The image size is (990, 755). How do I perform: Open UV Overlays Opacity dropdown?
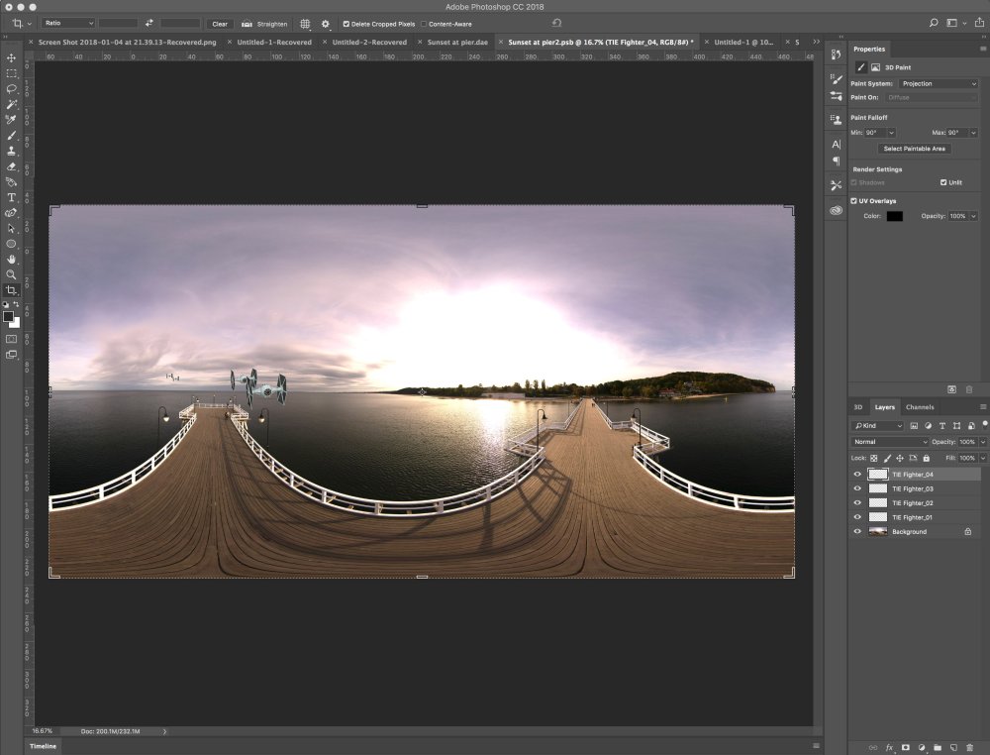pyautogui.click(x=973, y=216)
